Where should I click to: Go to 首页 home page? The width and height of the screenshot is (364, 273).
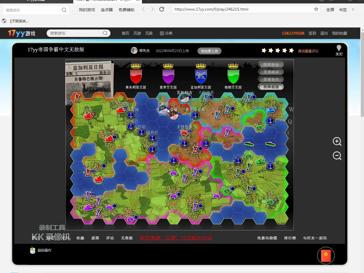125,33
